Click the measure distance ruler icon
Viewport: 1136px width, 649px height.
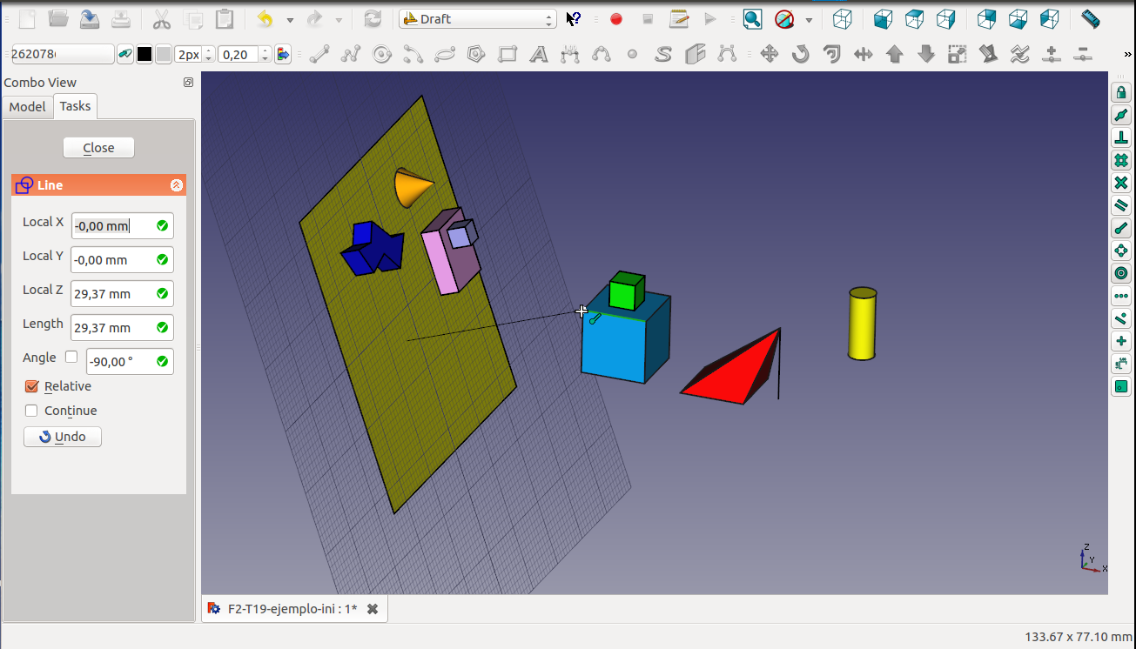[1090, 19]
